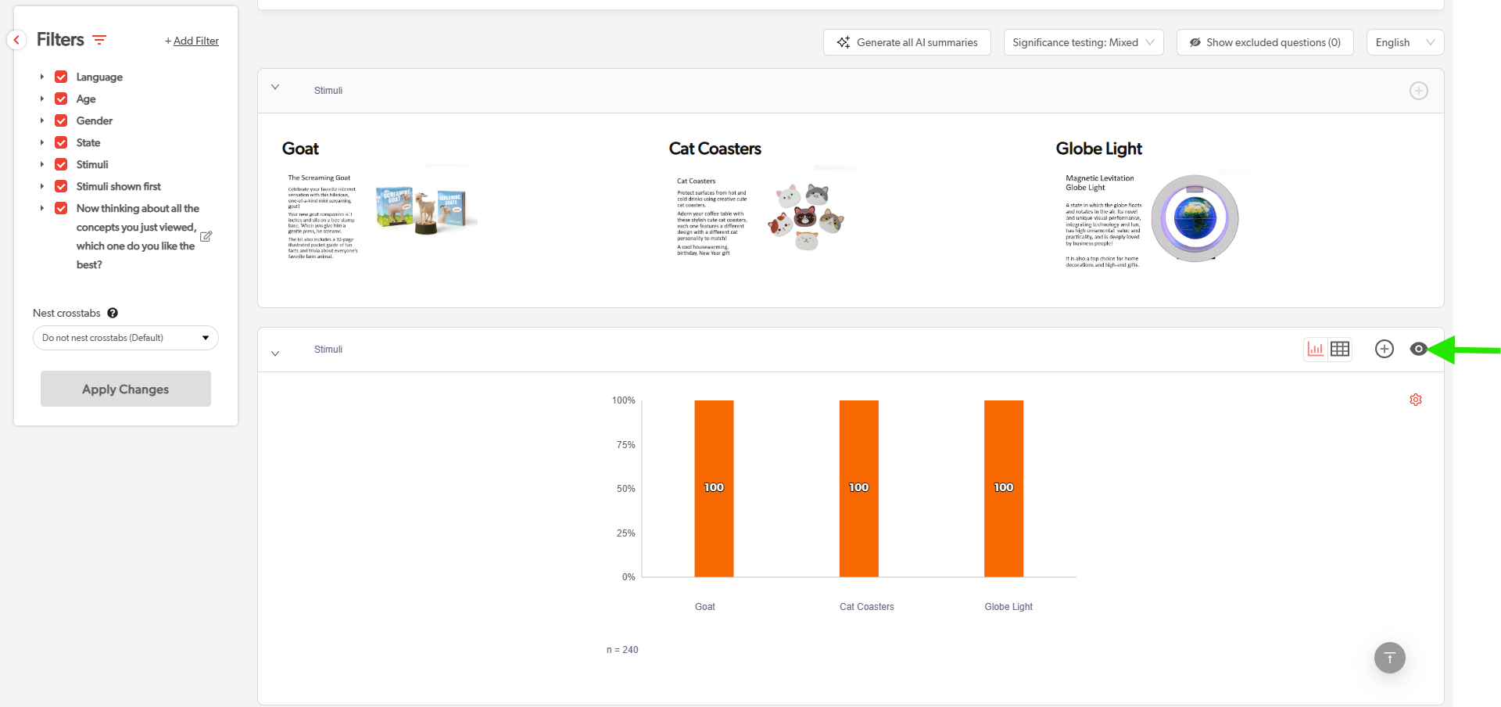Click the Apply Changes button

coord(126,389)
